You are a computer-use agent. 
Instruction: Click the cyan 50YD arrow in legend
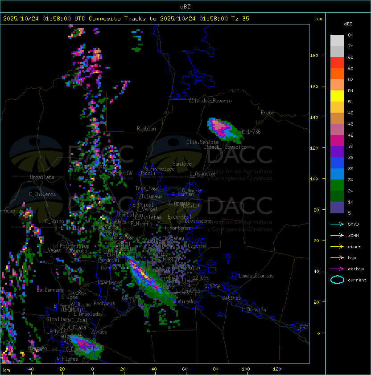click(337, 224)
